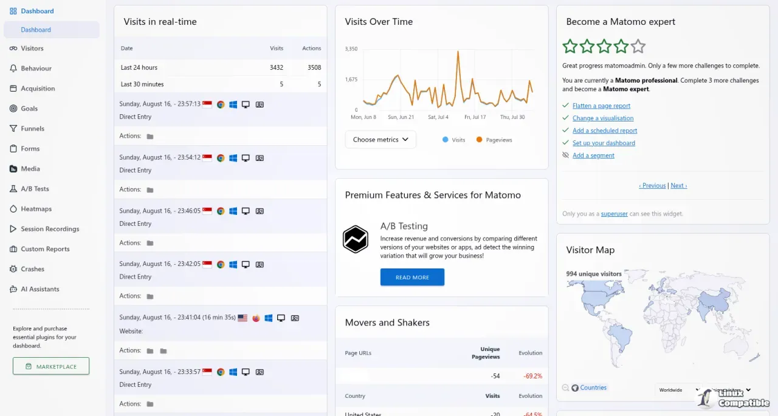Click the MARKETPLACE button
This screenshot has width=778, height=416.
(51, 366)
